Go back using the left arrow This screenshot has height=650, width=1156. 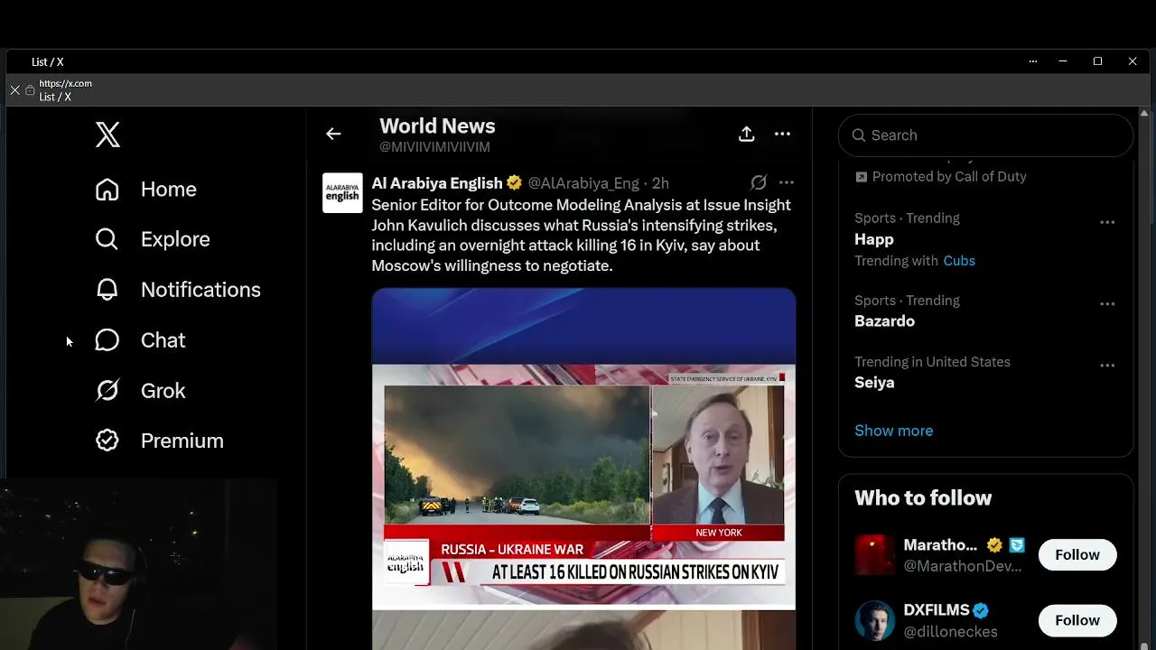(x=333, y=135)
